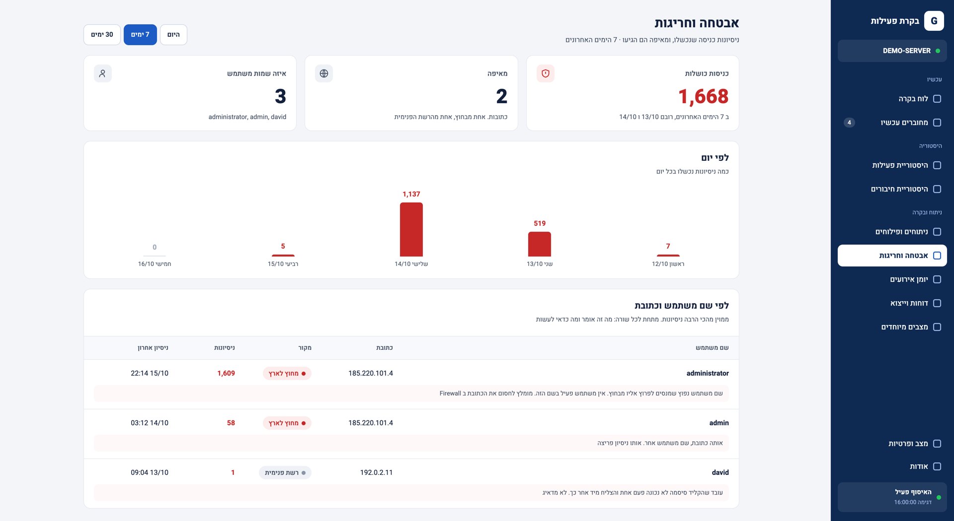
Task: Click the האיסוף פעיל status box
Action: click(x=892, y=497)
